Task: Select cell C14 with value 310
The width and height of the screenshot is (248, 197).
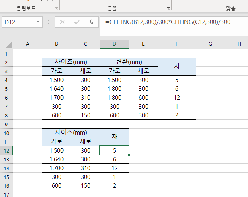Action: pos(85,168)
